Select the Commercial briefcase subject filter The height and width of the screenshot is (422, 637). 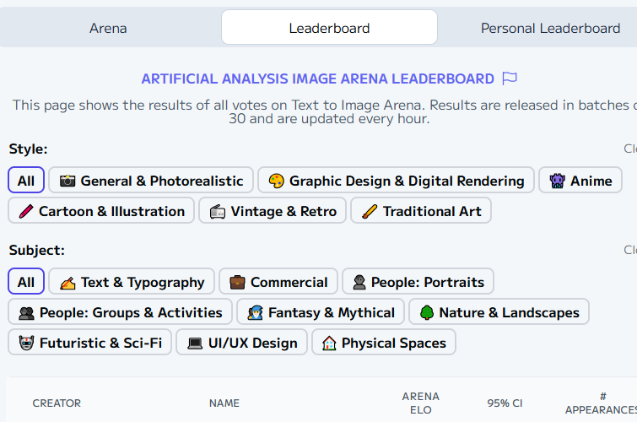pos(278,282)
